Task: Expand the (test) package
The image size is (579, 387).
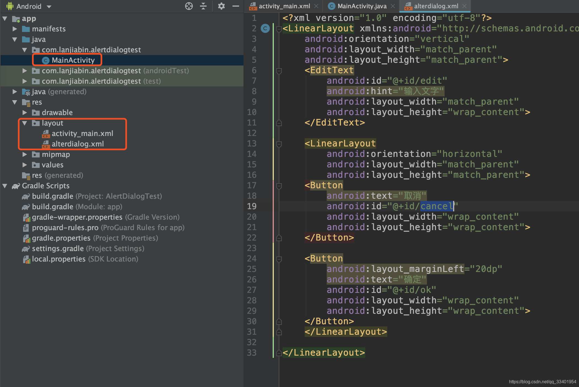Action: coord(25,81)
